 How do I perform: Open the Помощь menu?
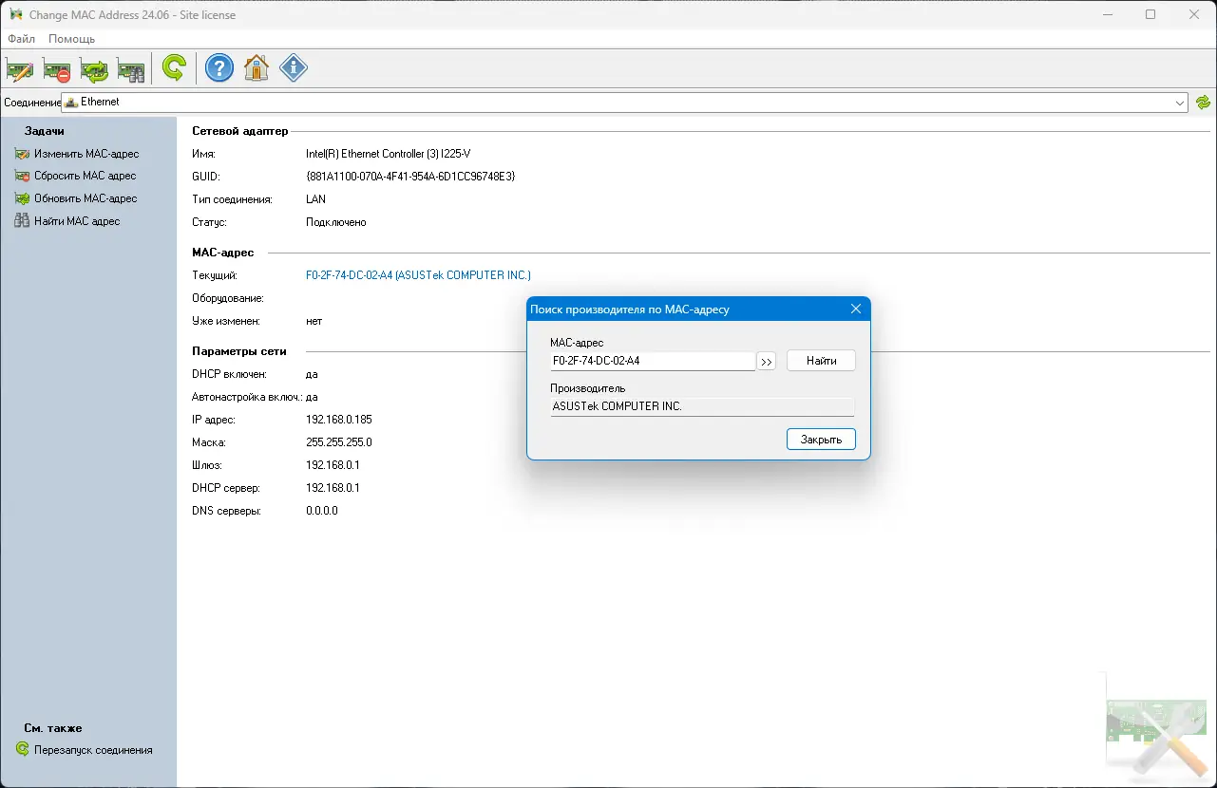pos(71,39)
